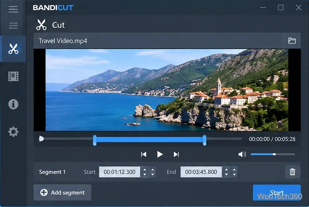Click the volume slider knob
Image resolution: width=309 pixels, height=207 pixels.
[274, 154]
